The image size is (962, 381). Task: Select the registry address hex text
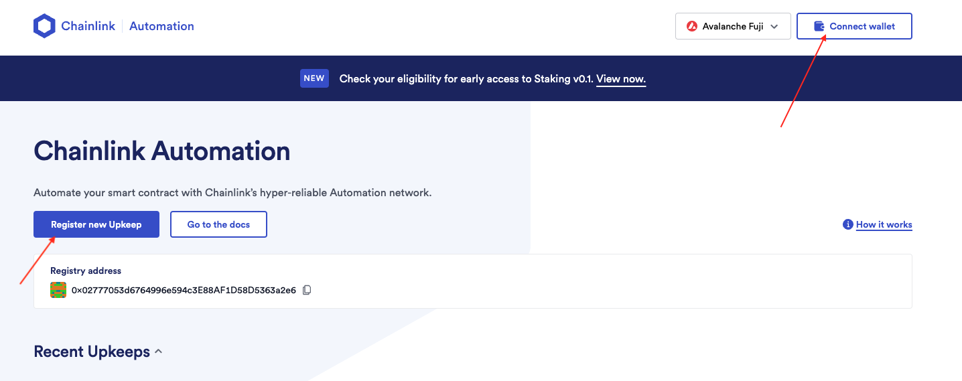tap(184, 290)
